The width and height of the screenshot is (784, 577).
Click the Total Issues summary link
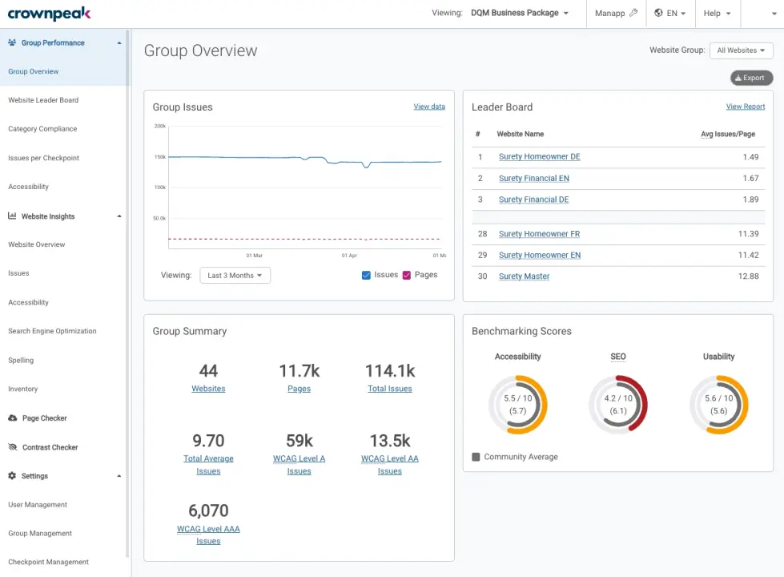pyautogui.click(x=389, y=389)
